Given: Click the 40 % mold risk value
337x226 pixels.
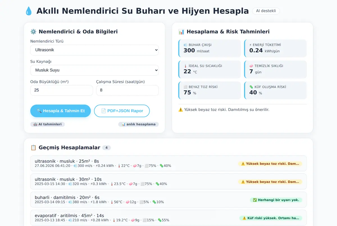Looking at the screenshot, I should click(256, 93).
